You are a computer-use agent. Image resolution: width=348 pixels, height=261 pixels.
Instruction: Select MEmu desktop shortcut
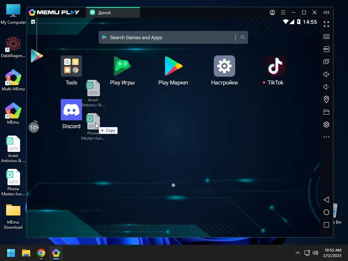click(13, 114)
